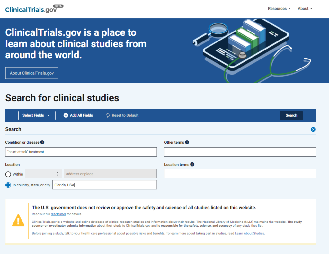
Task: Select the Within radio button
Action: 8,174
